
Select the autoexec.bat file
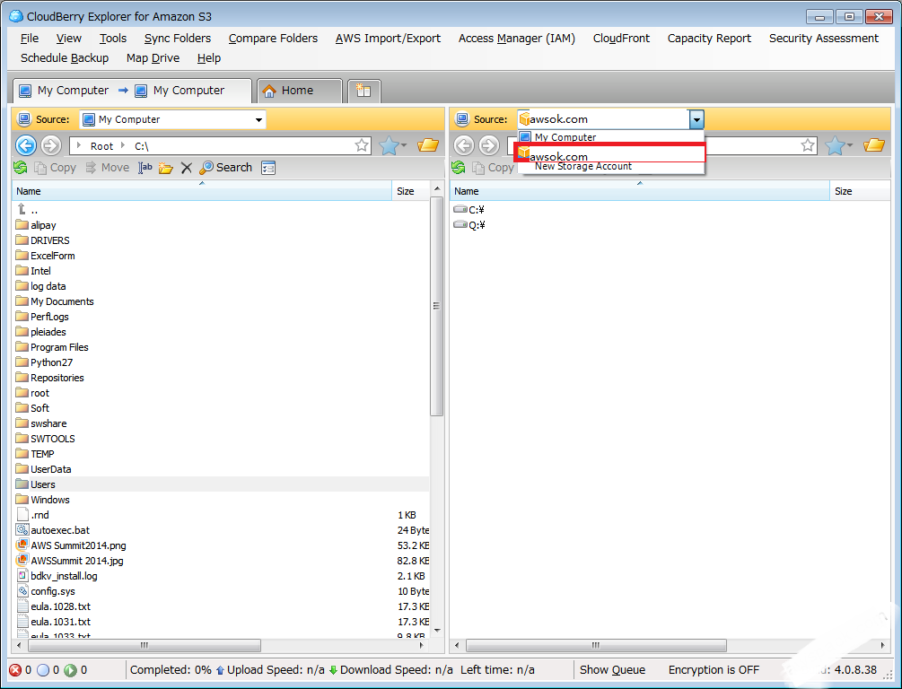220,530
